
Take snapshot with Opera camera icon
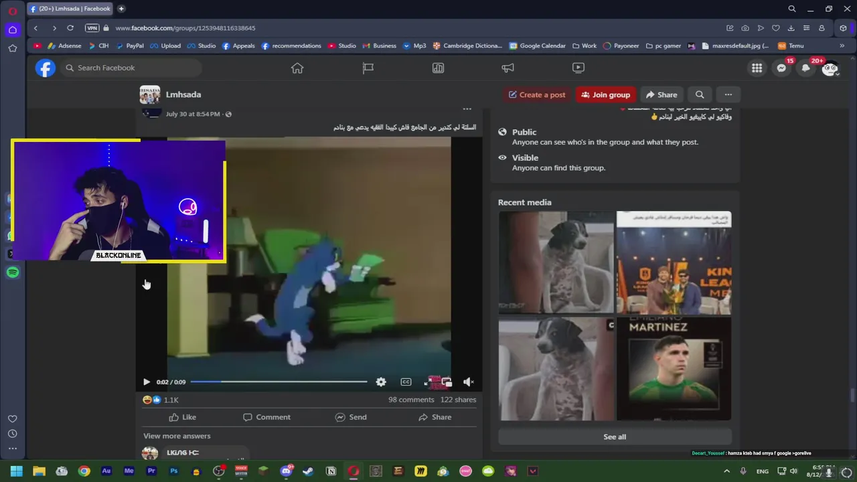pyautogui.click(x=745, y=28)
